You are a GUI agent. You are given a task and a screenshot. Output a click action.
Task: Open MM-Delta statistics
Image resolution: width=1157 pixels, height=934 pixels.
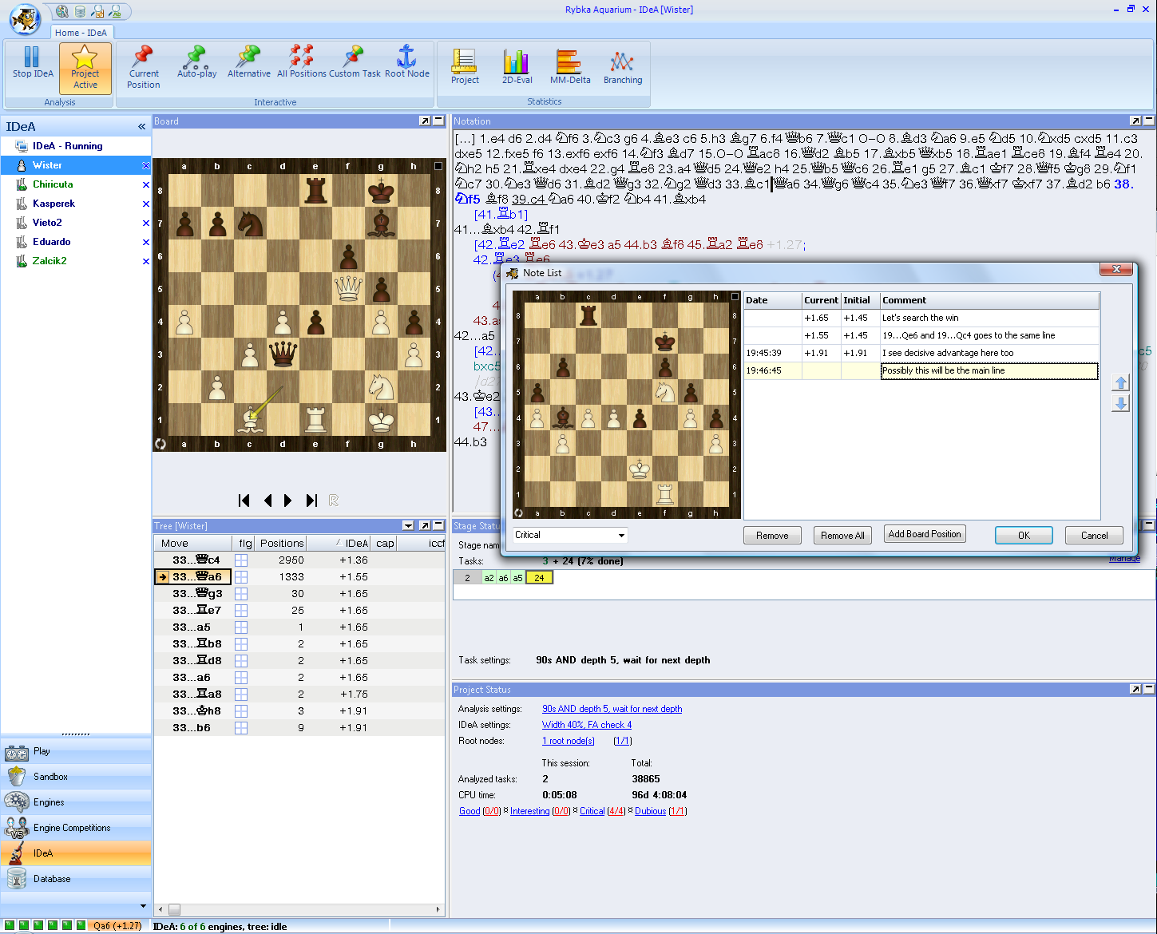click(570, 66)
